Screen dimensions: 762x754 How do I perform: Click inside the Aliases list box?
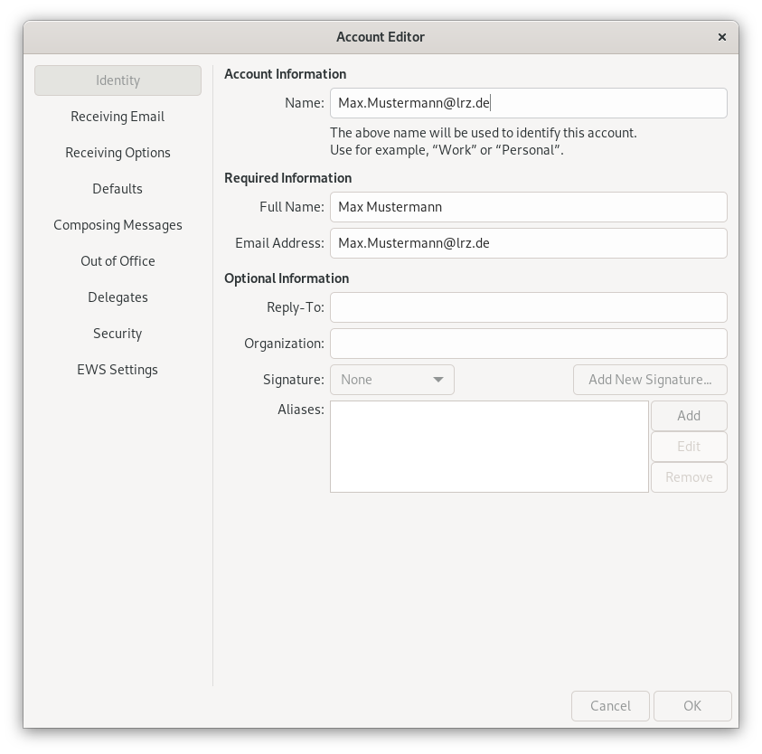489,447
